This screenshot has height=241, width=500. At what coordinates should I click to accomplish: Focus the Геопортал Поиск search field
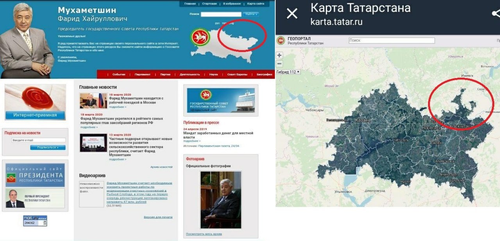click(x=391, y=40)
